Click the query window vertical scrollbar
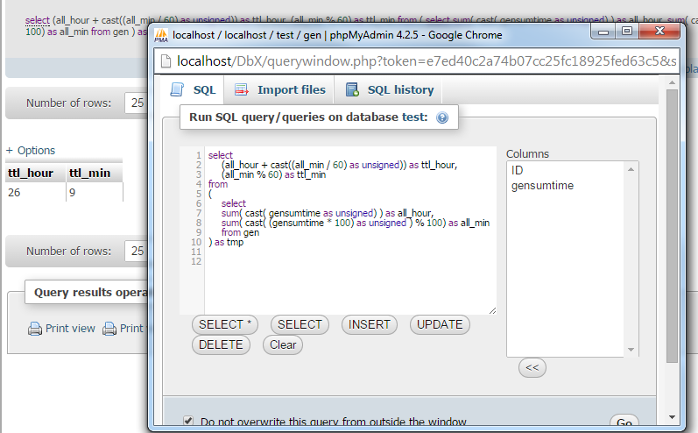698x433 pixels. tap(672, 219)
